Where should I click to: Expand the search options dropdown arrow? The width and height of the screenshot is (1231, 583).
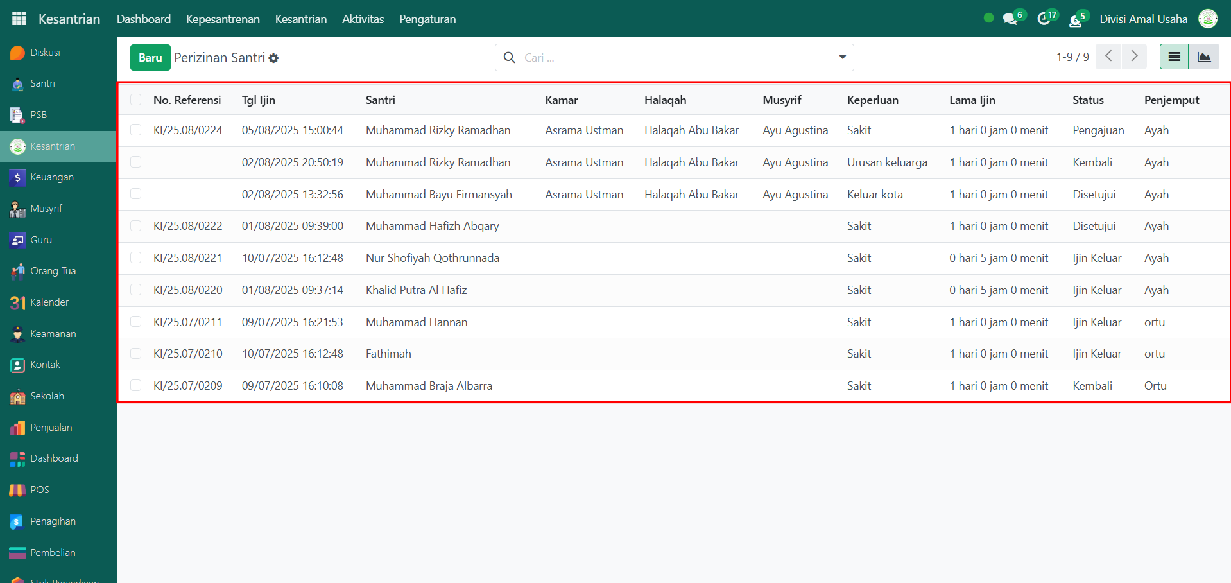[x=842, y=58]
